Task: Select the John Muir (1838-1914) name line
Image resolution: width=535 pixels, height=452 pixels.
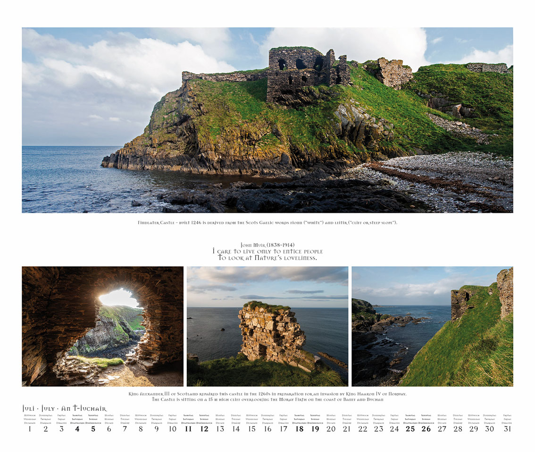Action: 267,245
